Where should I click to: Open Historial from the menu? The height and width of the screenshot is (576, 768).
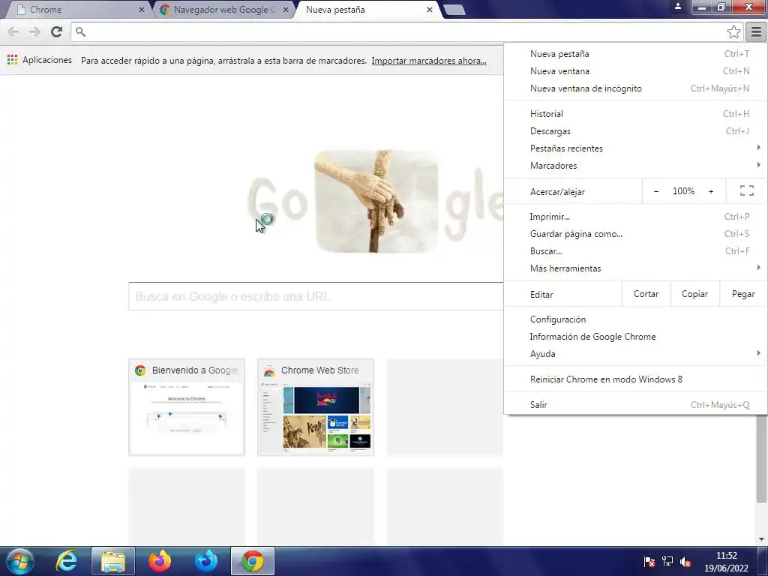click(635, 114)
